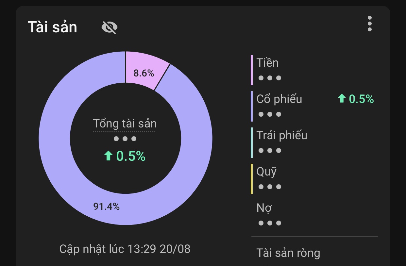
Task: Click the Tài sản card title
Action: (x=52, y=27)
